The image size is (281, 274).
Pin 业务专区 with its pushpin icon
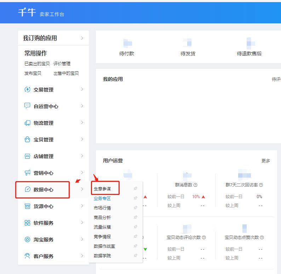(x=136, y=198)
